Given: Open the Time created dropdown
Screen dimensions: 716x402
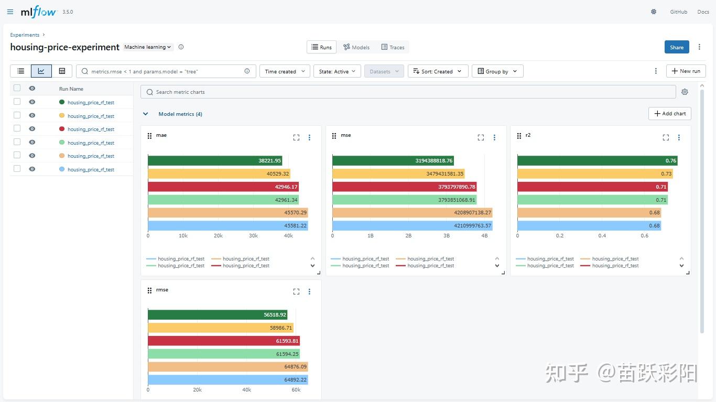Looking at the screenshot, I should (x=285, y=71).
